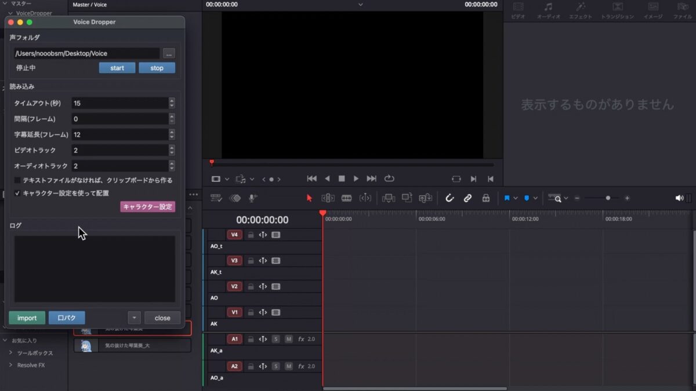Click the start button in Voice Dropper

(x=117, y=67)
